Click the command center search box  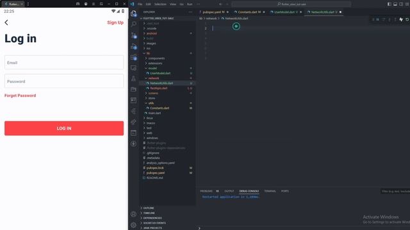(x=291, y=4)
